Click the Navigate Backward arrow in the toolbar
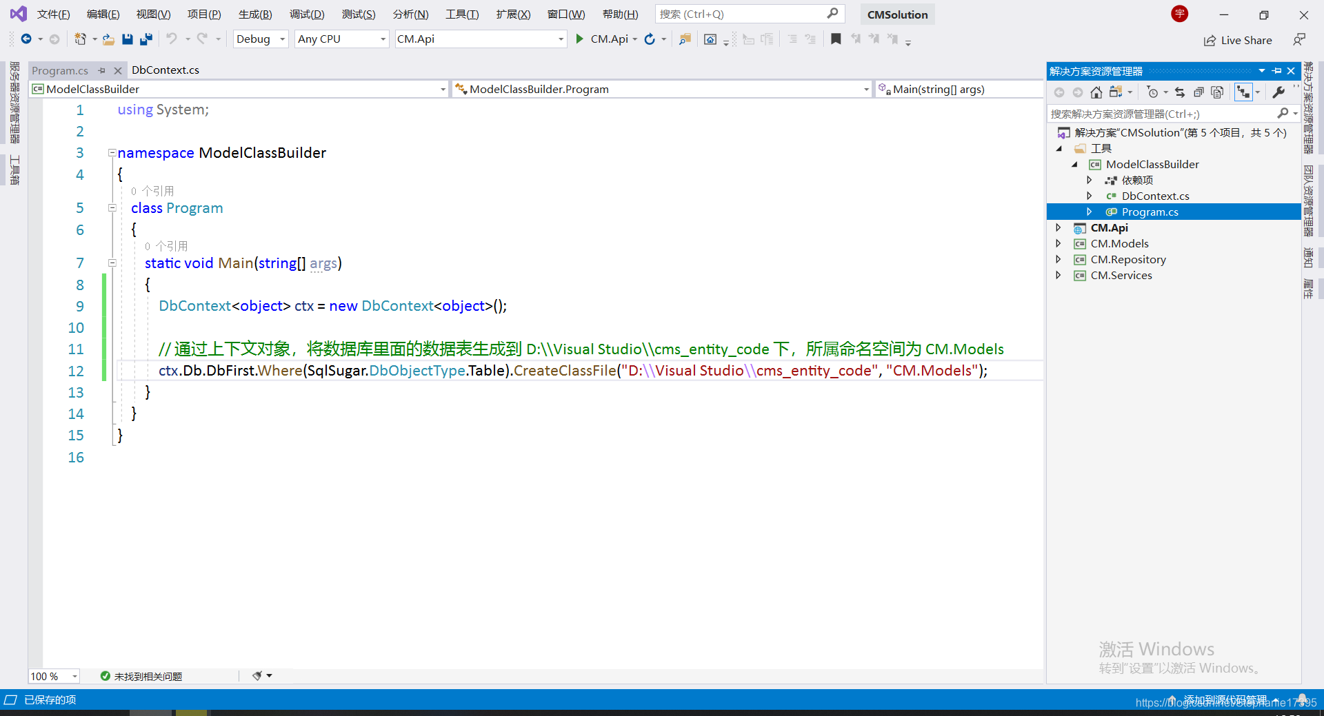 [x=26, y=39]
